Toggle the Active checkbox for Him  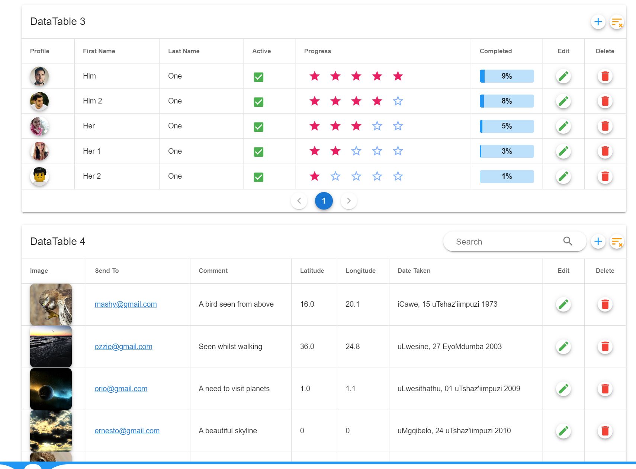258,77
